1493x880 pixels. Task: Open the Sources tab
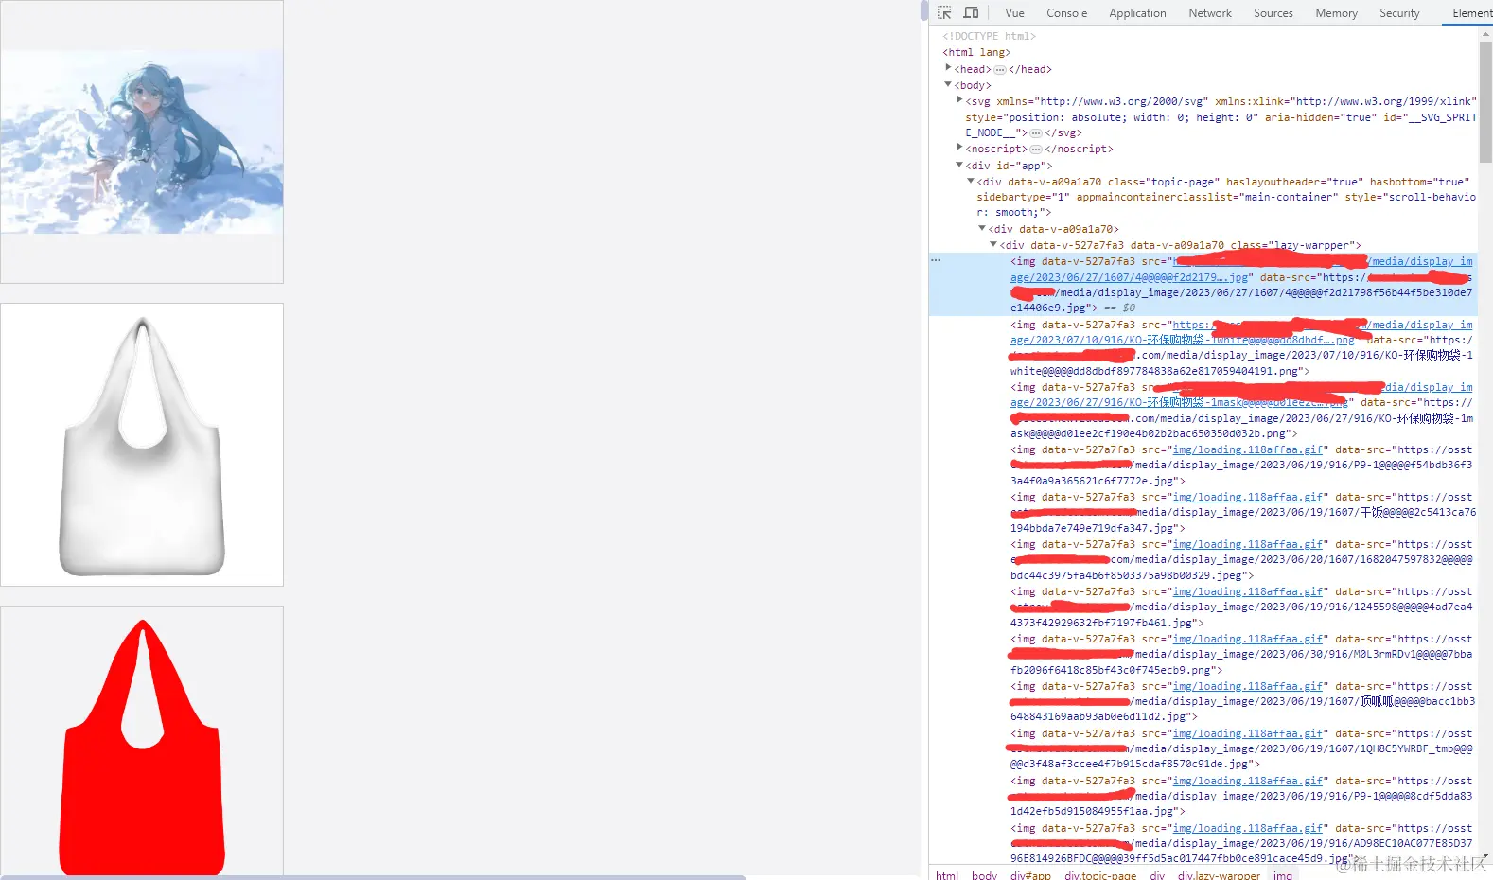tap(1273, 13)
